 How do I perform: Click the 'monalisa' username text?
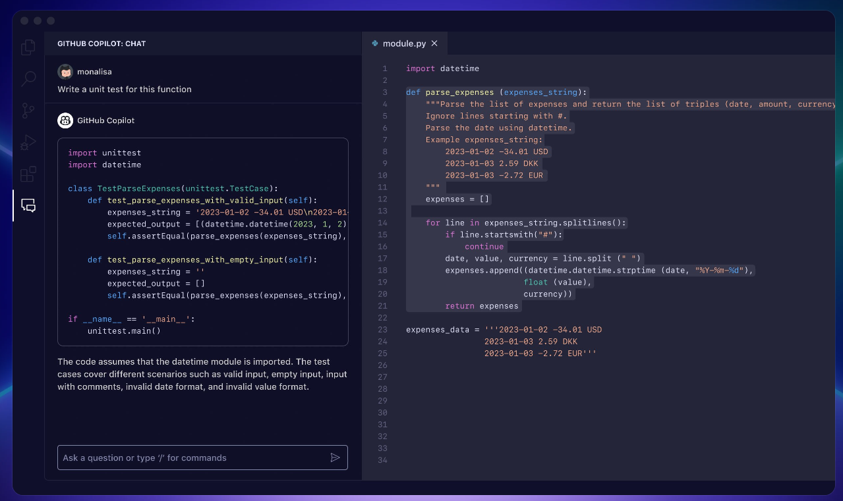pos(94,72)
